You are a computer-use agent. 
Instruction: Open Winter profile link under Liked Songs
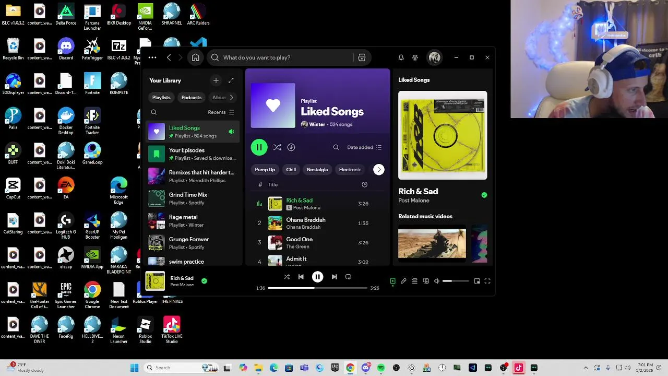pos(317,125)
